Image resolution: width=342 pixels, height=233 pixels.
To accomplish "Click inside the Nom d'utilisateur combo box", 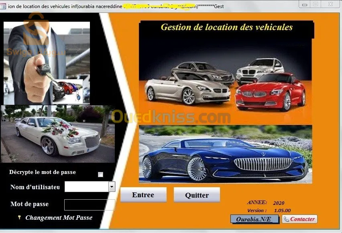I will 86,186.
